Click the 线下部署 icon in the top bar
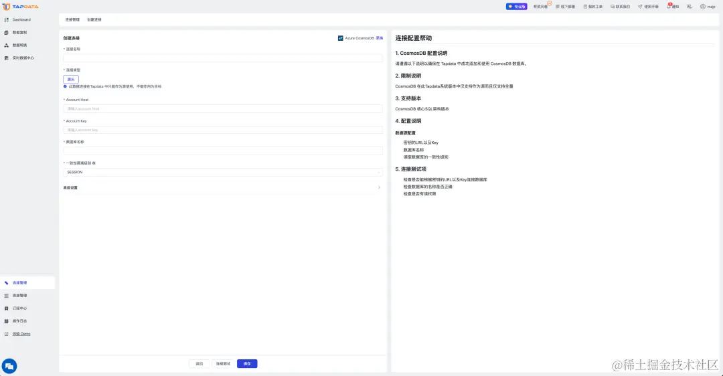This screenshot has width=723, height=376. 558,7
